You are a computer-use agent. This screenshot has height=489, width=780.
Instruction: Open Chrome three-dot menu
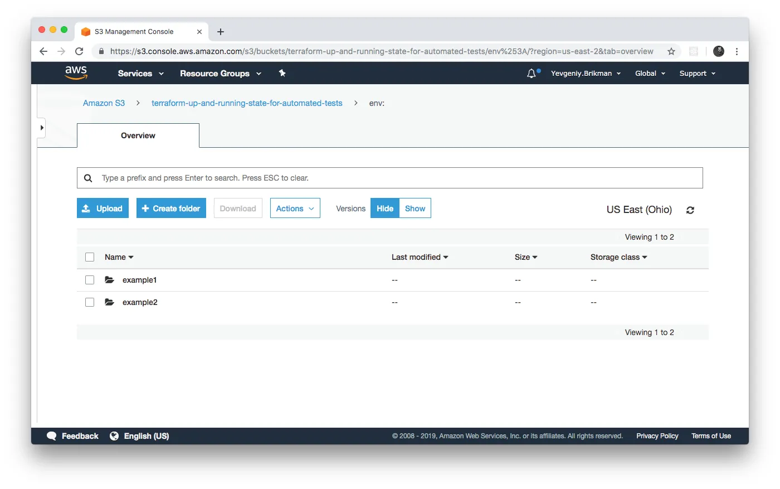point(737,51)
